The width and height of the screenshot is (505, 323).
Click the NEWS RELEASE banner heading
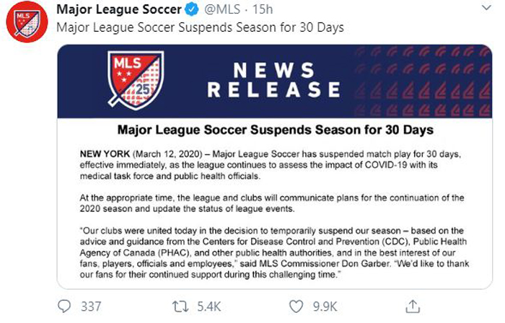[x=273, y=80]
